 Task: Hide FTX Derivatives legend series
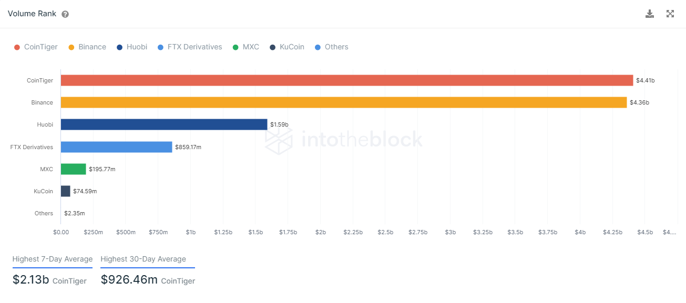(x=190, y=47)
